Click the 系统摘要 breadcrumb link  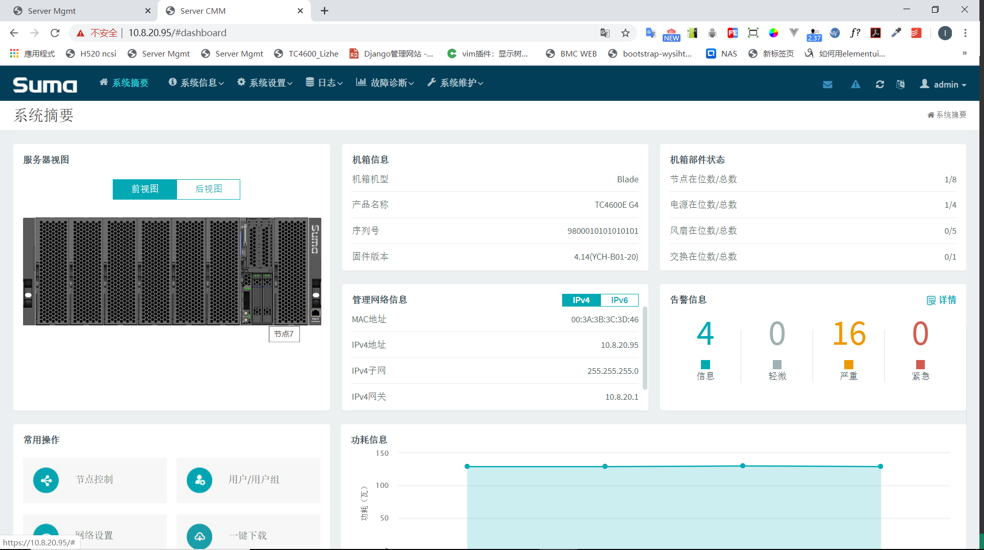(947, 115)
